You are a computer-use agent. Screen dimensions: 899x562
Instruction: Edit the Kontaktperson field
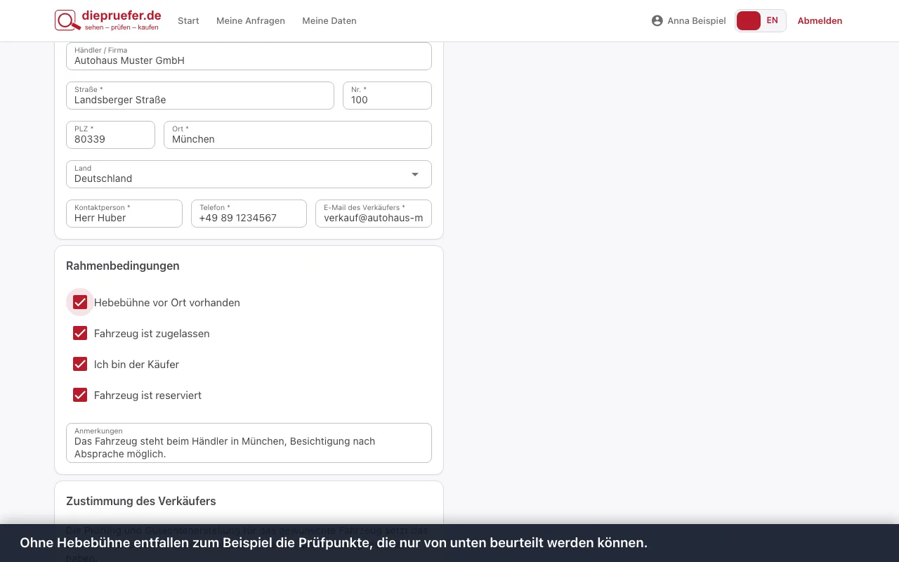tap(124, 214)
